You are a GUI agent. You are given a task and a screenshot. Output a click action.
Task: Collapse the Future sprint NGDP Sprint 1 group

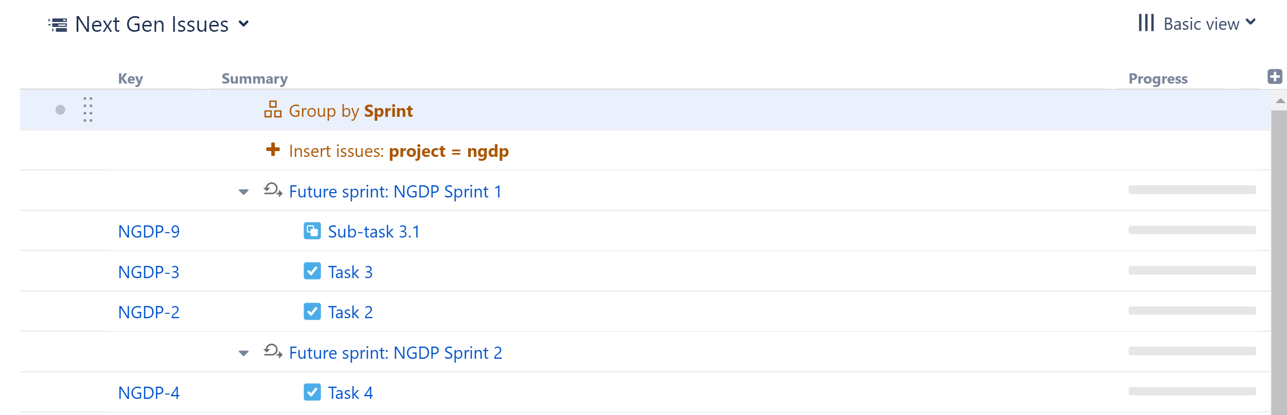coord(244,192)
